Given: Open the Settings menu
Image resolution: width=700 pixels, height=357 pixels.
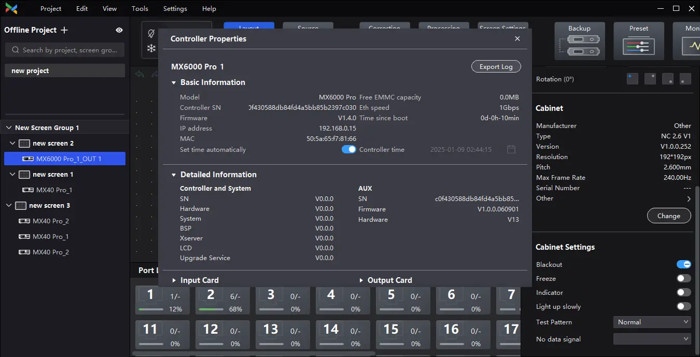Looking at the screenshot, I should [175, 9].
